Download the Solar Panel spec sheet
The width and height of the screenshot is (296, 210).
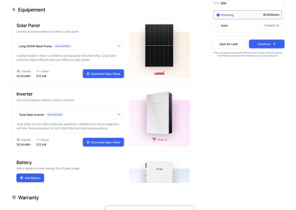point(103,74)
